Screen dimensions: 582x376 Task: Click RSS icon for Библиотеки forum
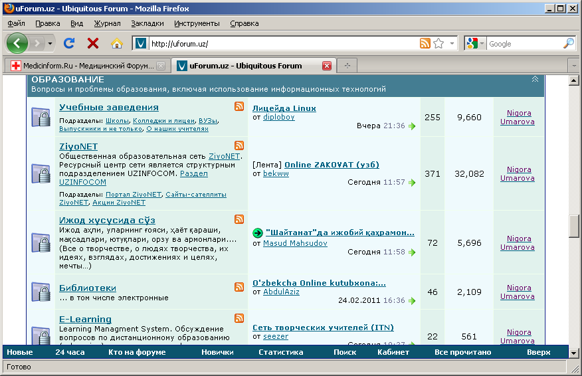pos(239,287)
